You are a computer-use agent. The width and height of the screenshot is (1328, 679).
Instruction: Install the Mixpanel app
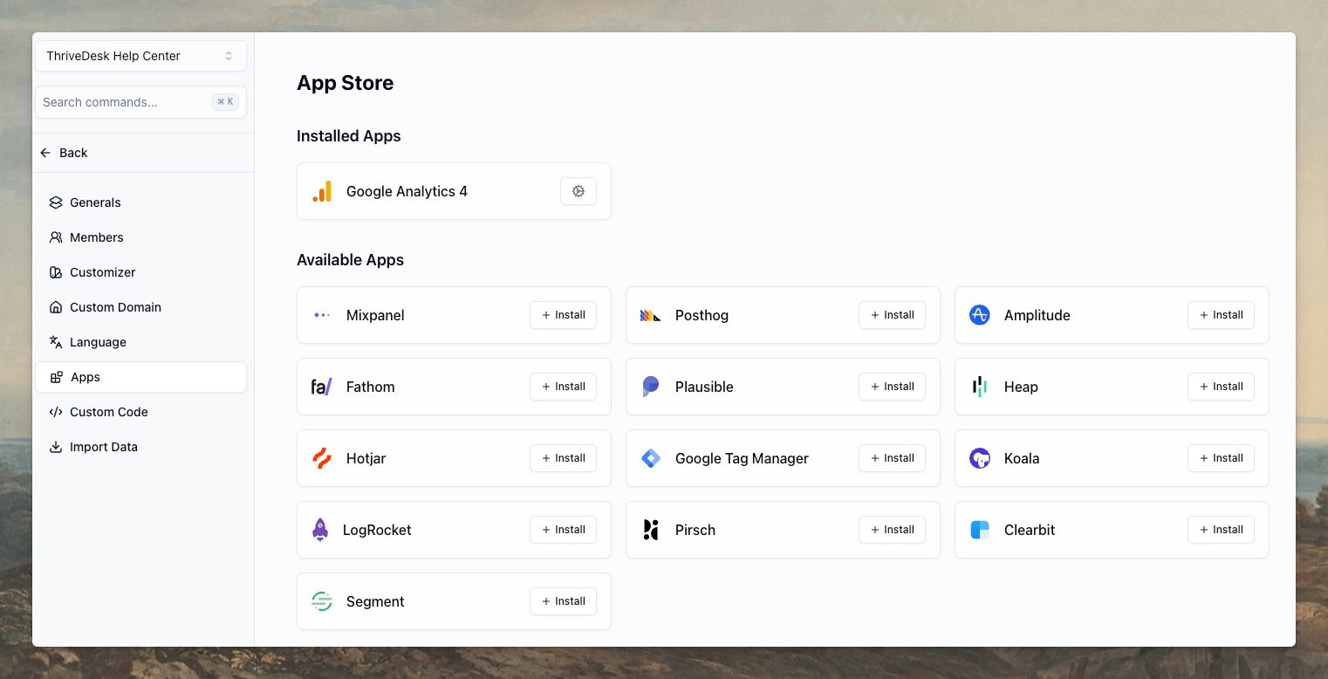(x=563, y=315)
